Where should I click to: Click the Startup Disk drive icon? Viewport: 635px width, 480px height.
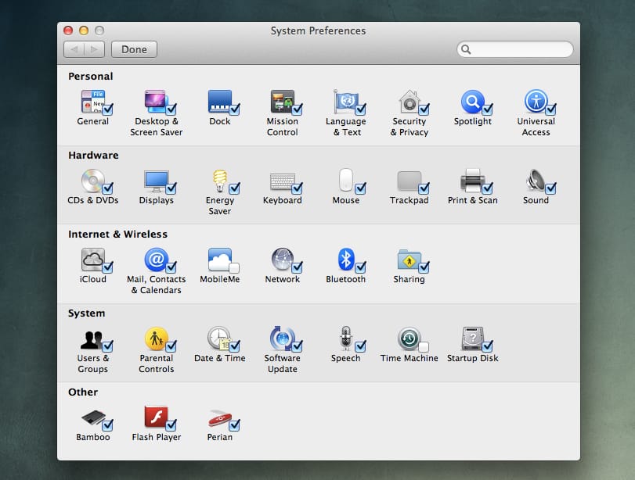[473, 338]
